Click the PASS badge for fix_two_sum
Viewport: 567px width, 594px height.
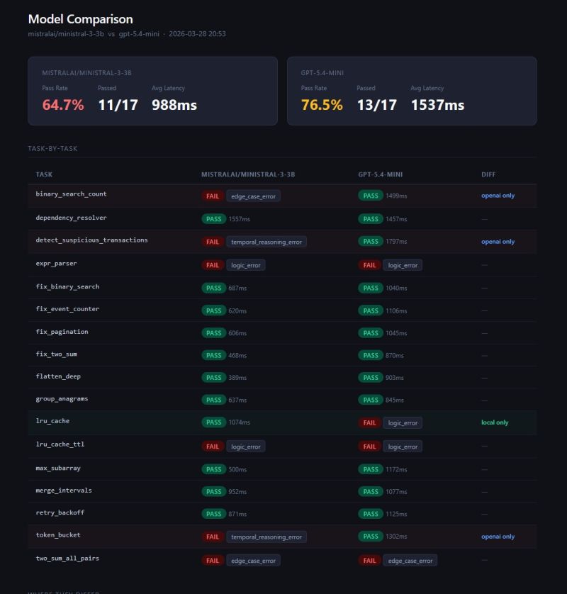[213, 355]
